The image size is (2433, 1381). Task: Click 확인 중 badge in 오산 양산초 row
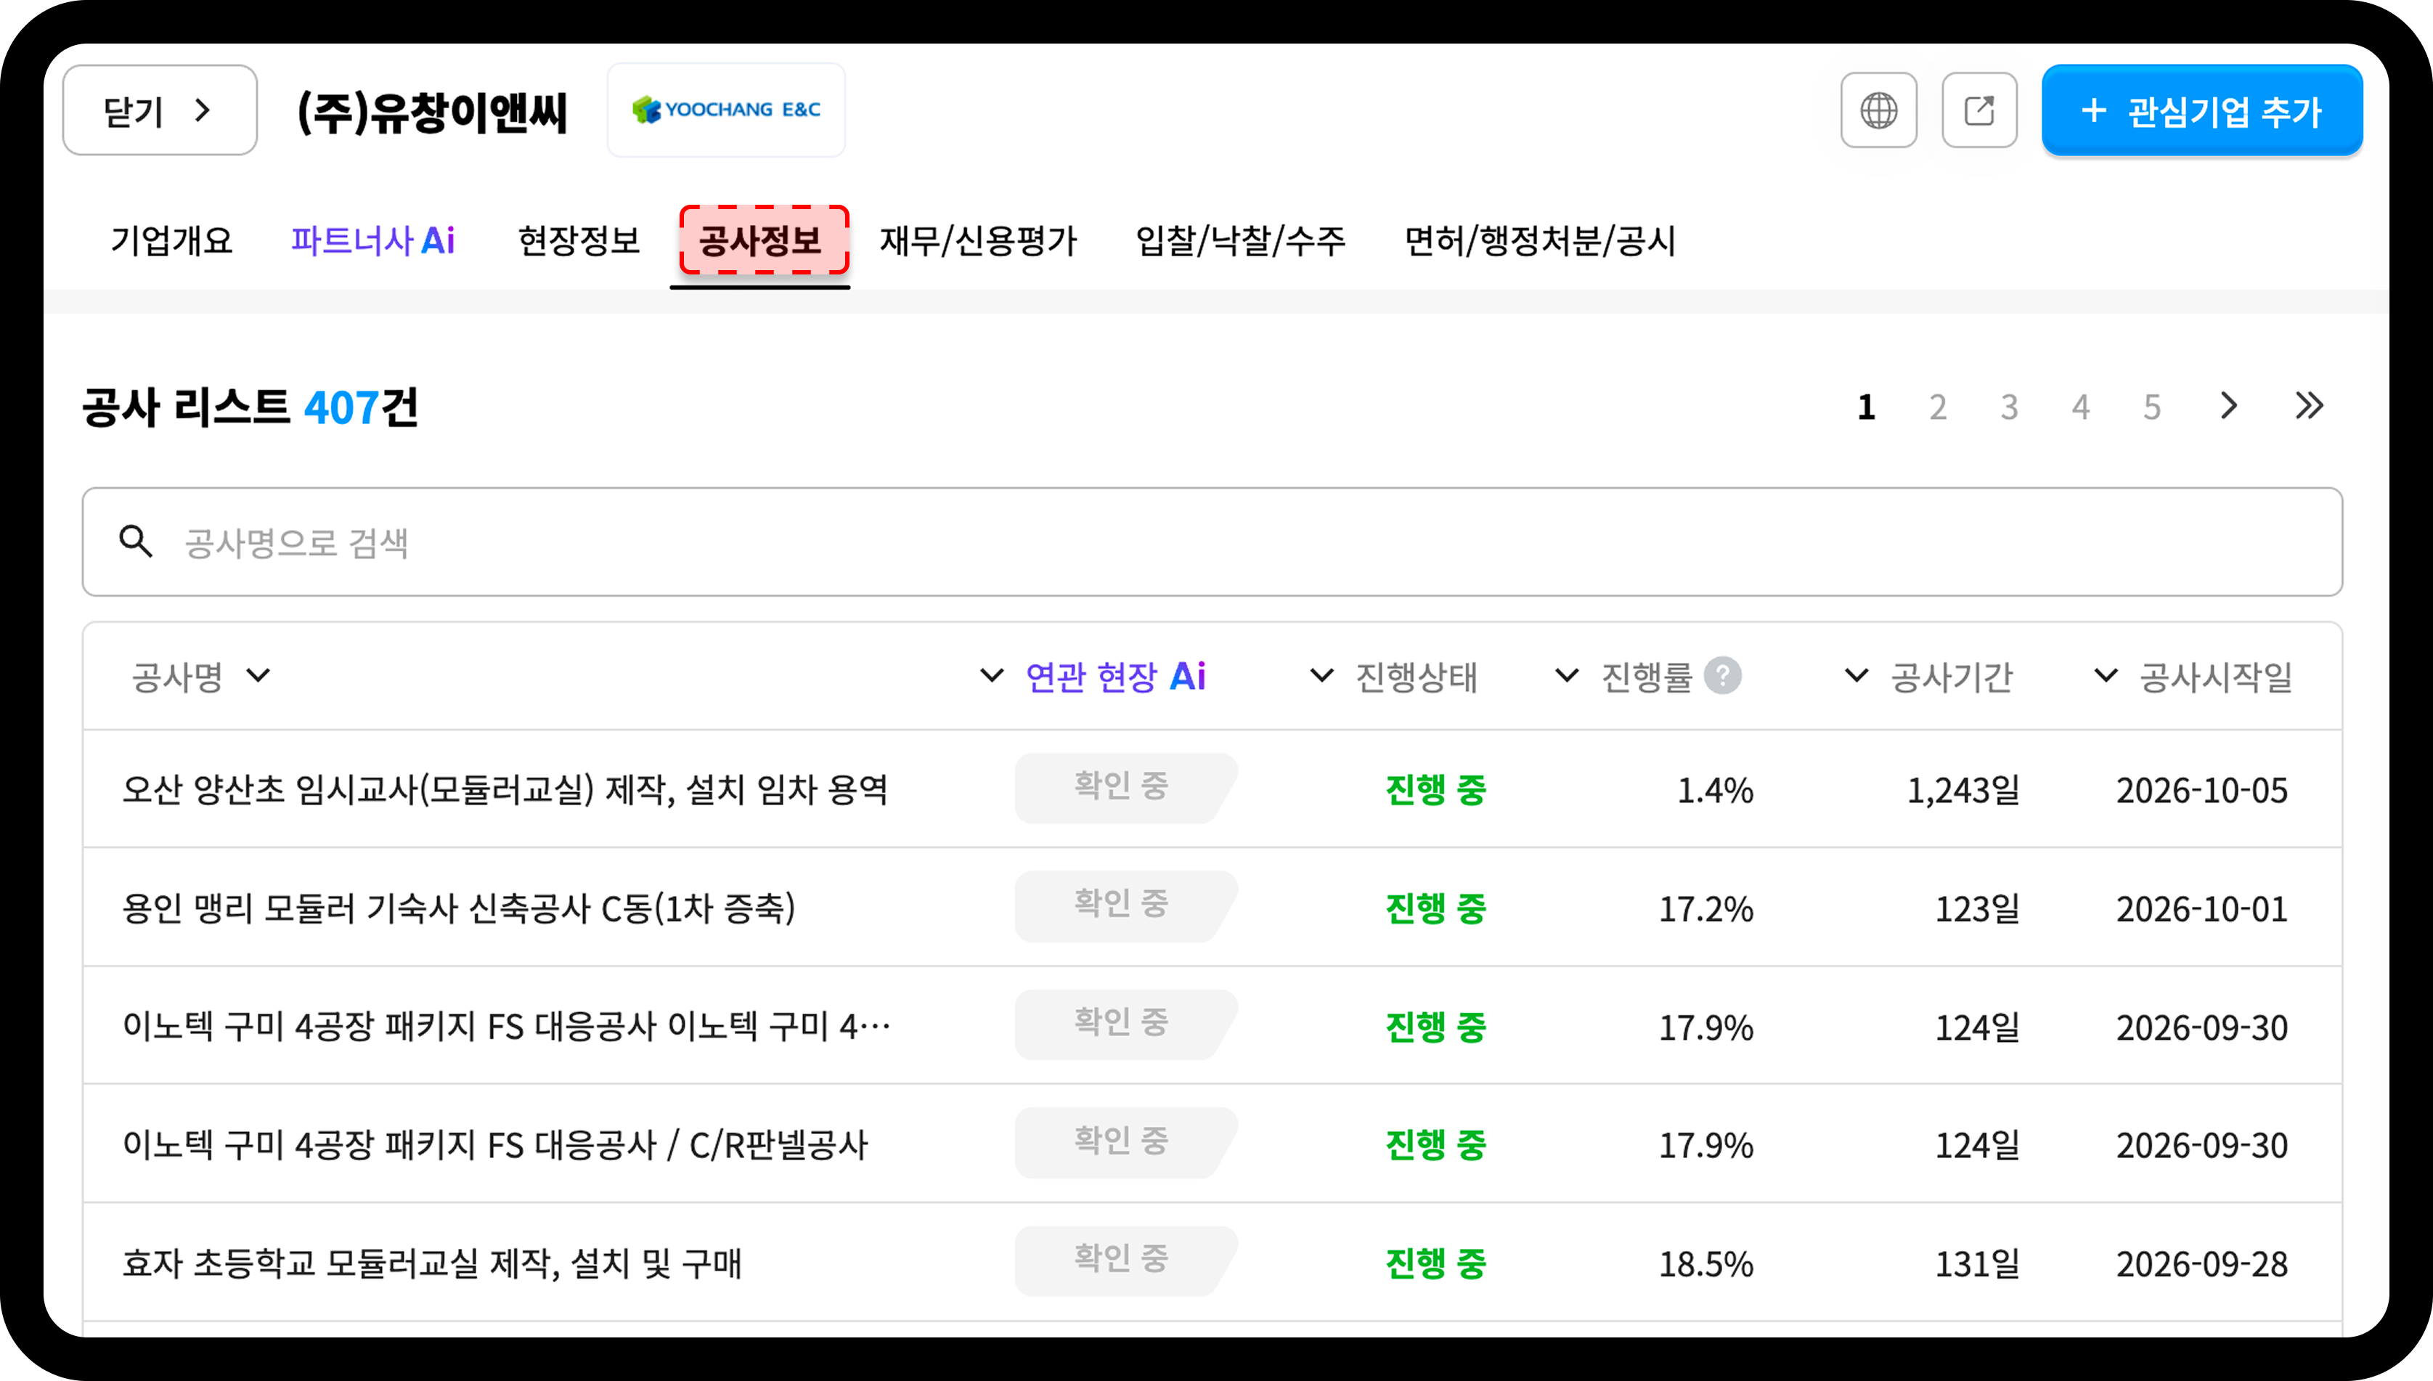(1125, 789)
